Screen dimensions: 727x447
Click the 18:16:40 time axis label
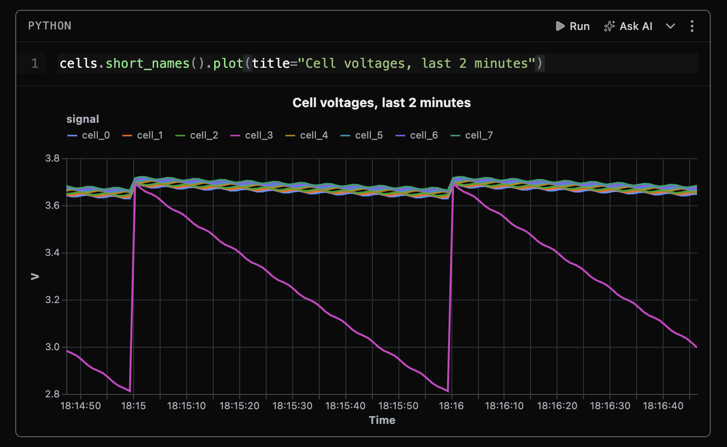point(663,406)
